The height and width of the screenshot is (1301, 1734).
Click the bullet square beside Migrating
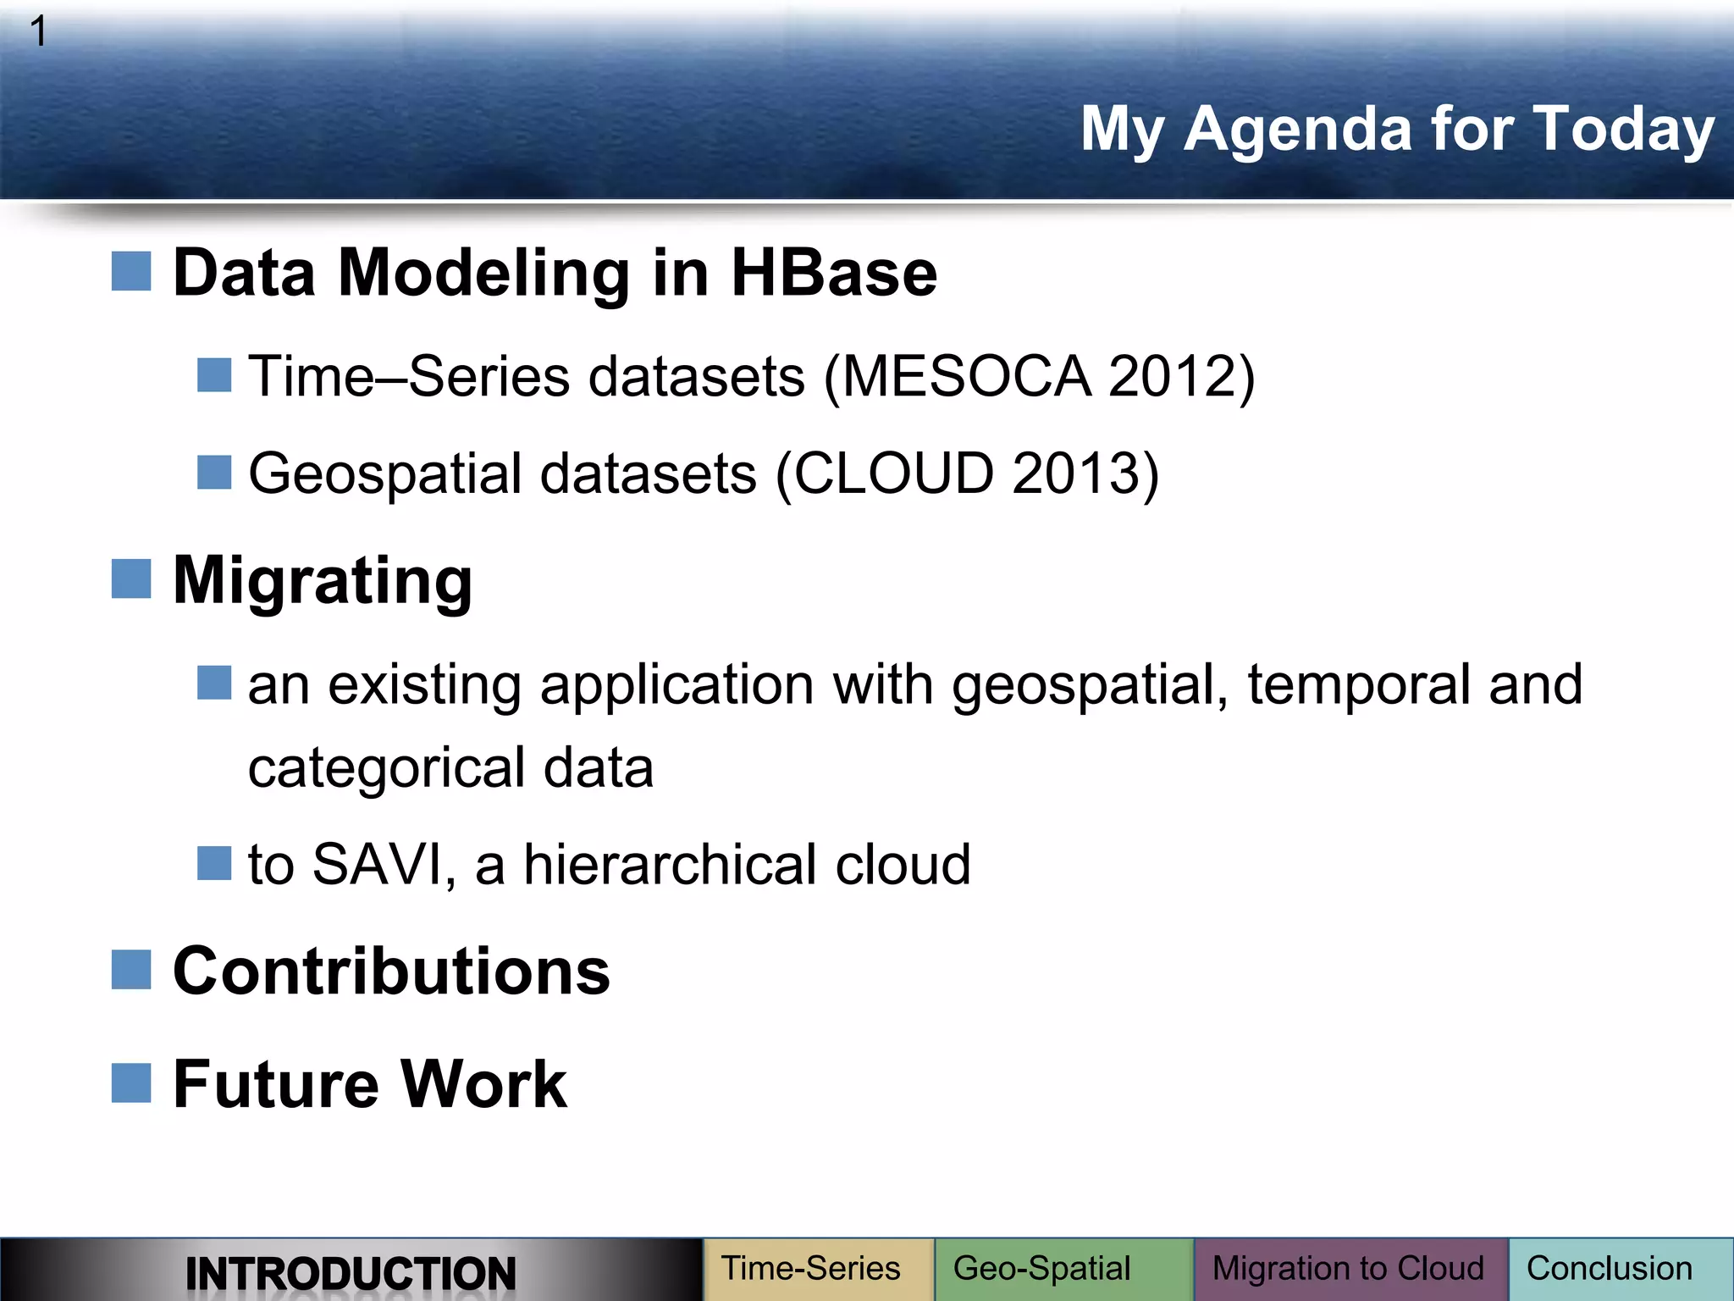[131, 579]
